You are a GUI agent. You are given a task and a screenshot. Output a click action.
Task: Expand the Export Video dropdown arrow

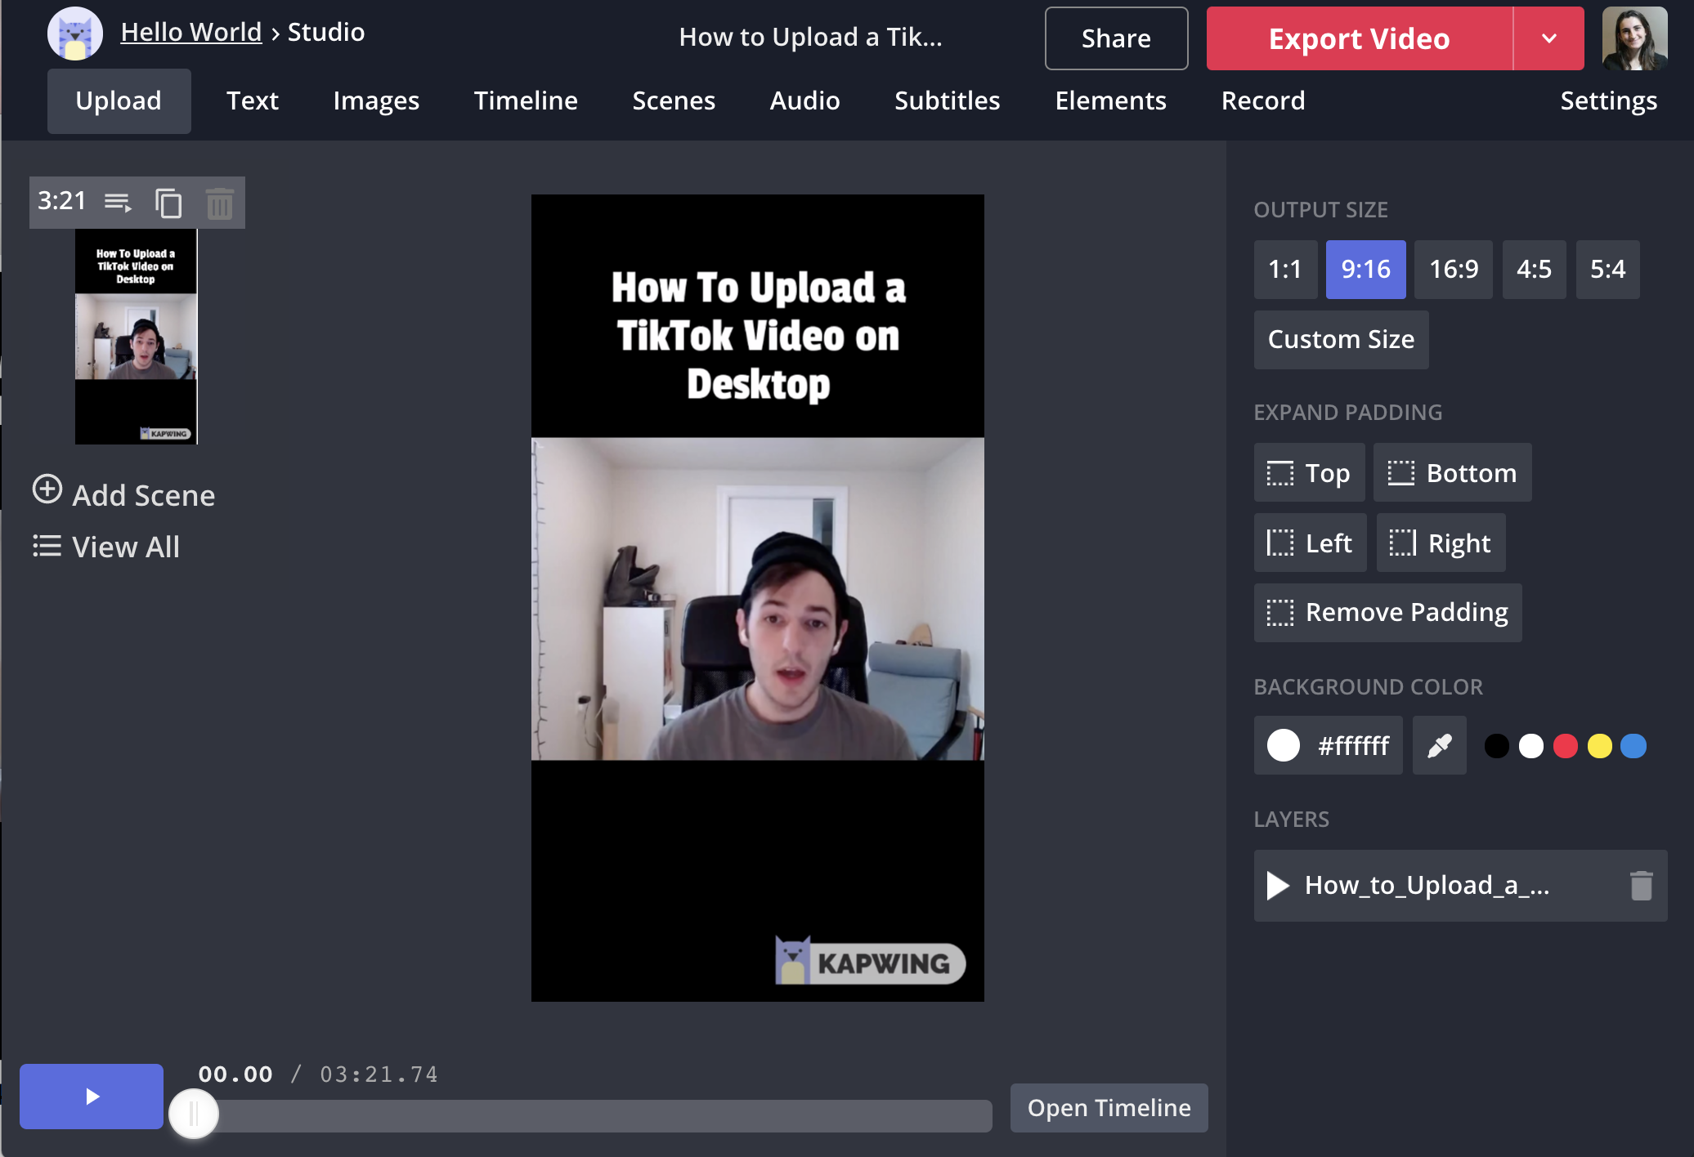coord(1548,38)
